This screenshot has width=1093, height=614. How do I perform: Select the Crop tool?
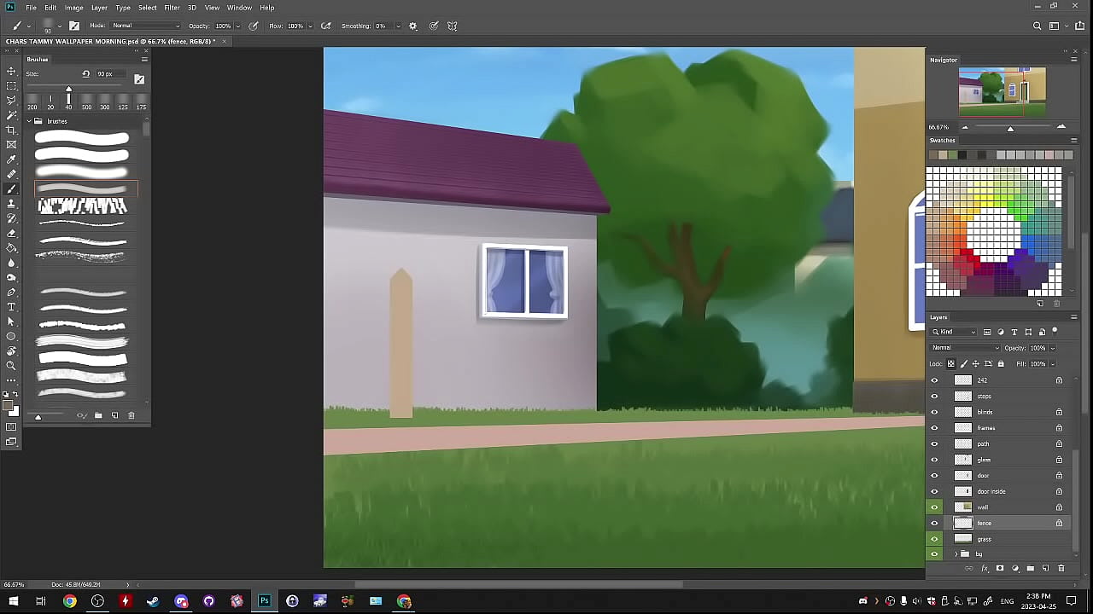click(x=11, y=130)
